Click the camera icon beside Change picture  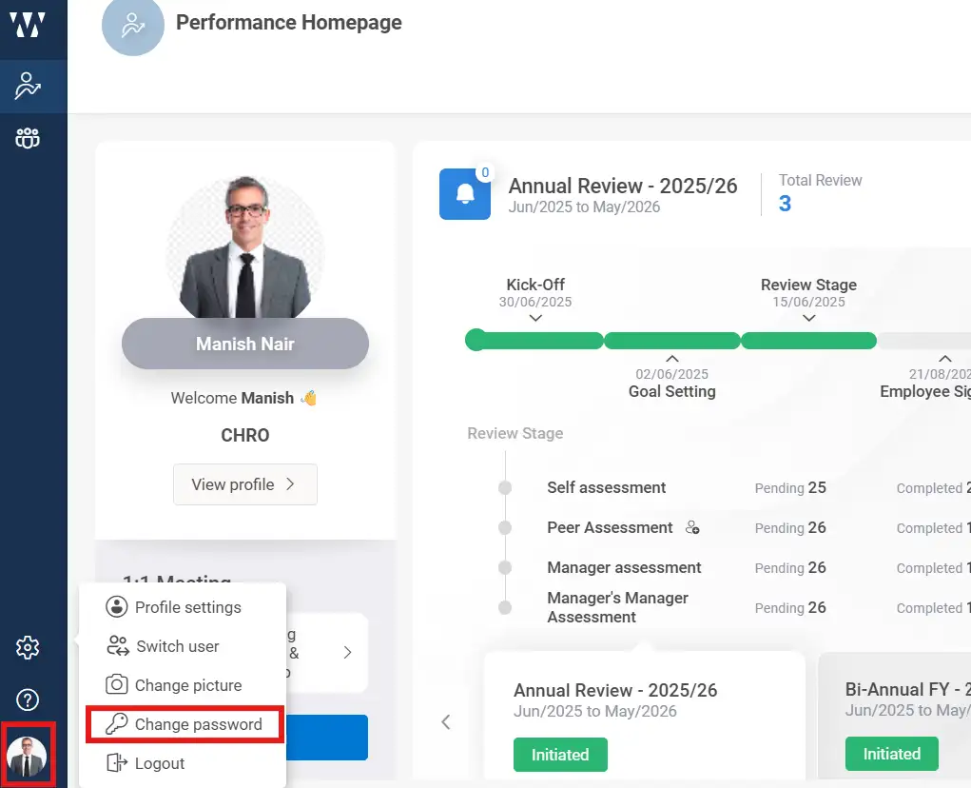(x=116, y=685)
